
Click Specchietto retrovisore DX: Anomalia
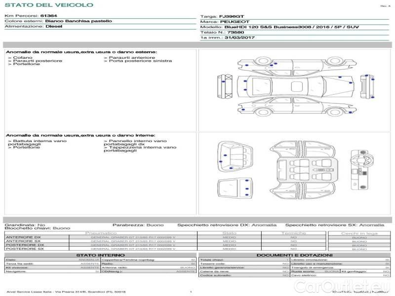click(227, 225)
